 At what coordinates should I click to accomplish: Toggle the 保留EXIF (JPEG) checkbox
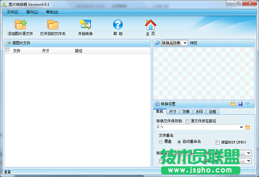[x=218, y=142]
